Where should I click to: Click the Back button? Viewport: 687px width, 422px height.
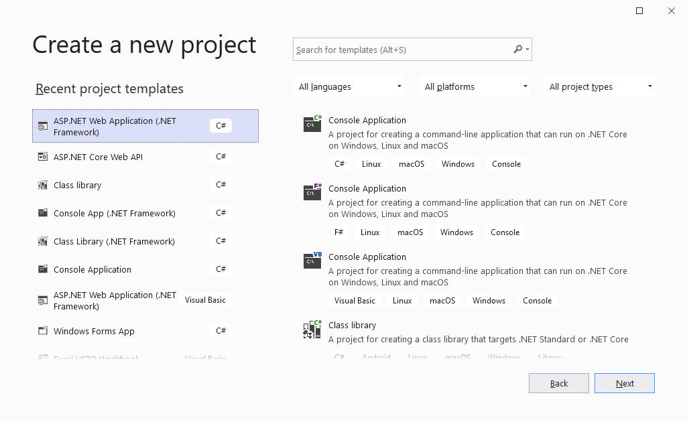tap(558, 383)
